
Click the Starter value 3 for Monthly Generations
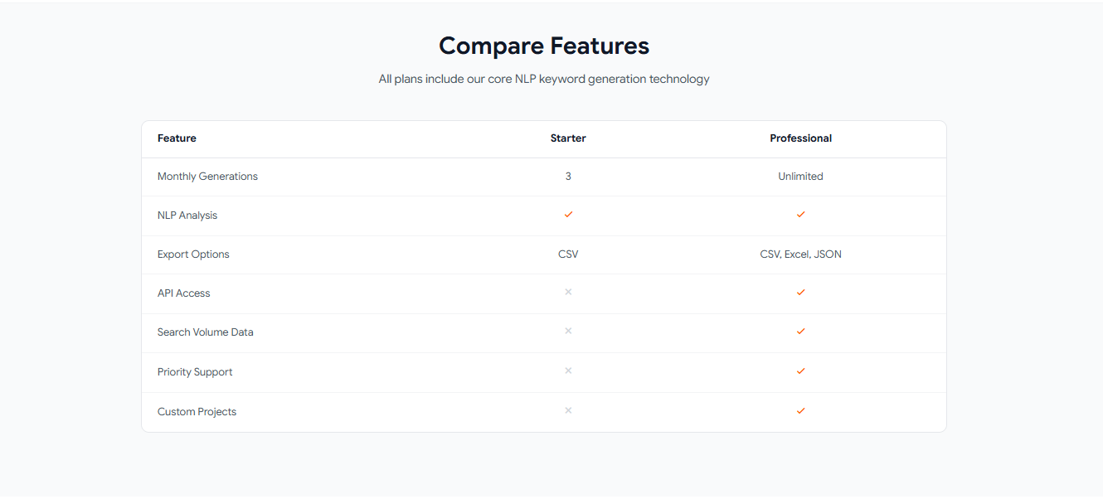click(568, 177)
